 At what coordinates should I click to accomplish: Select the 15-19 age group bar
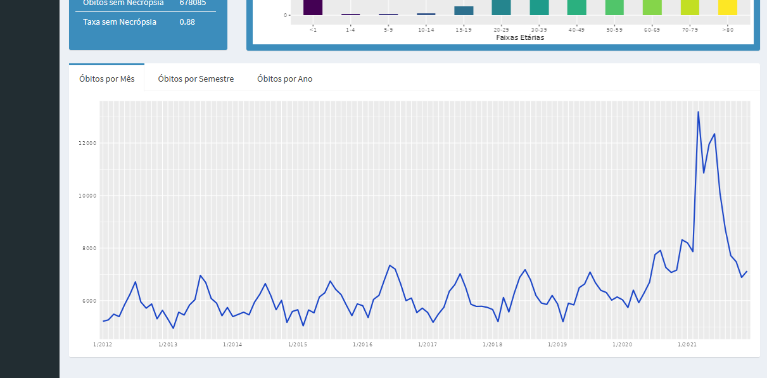(464, 11)
